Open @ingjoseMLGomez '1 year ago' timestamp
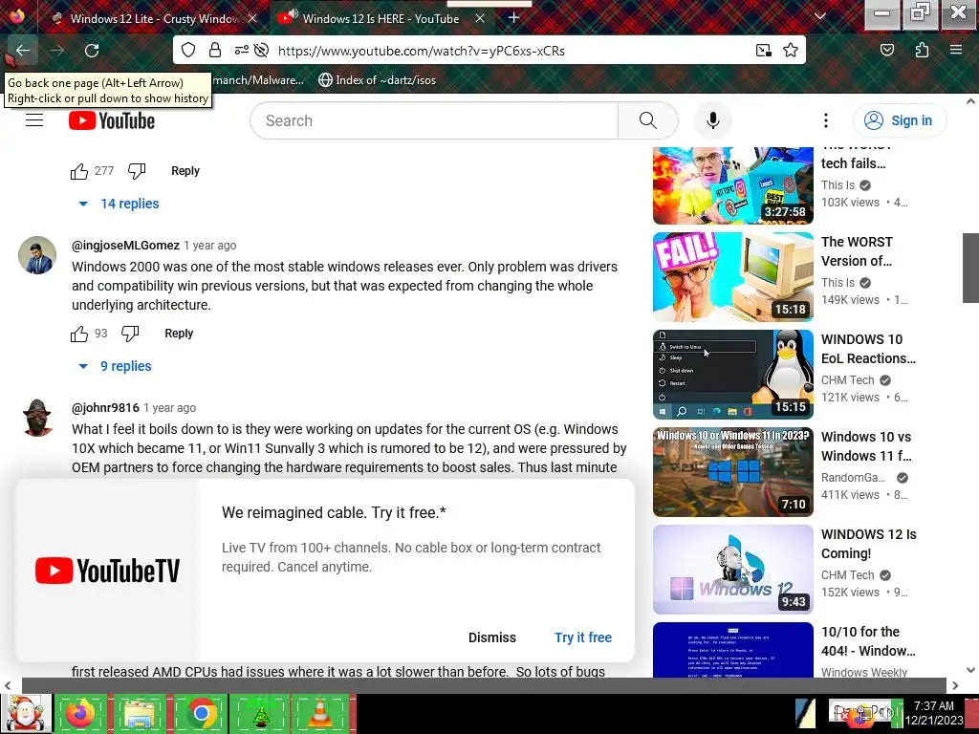979x734 pixels. [x=210, y=246]
